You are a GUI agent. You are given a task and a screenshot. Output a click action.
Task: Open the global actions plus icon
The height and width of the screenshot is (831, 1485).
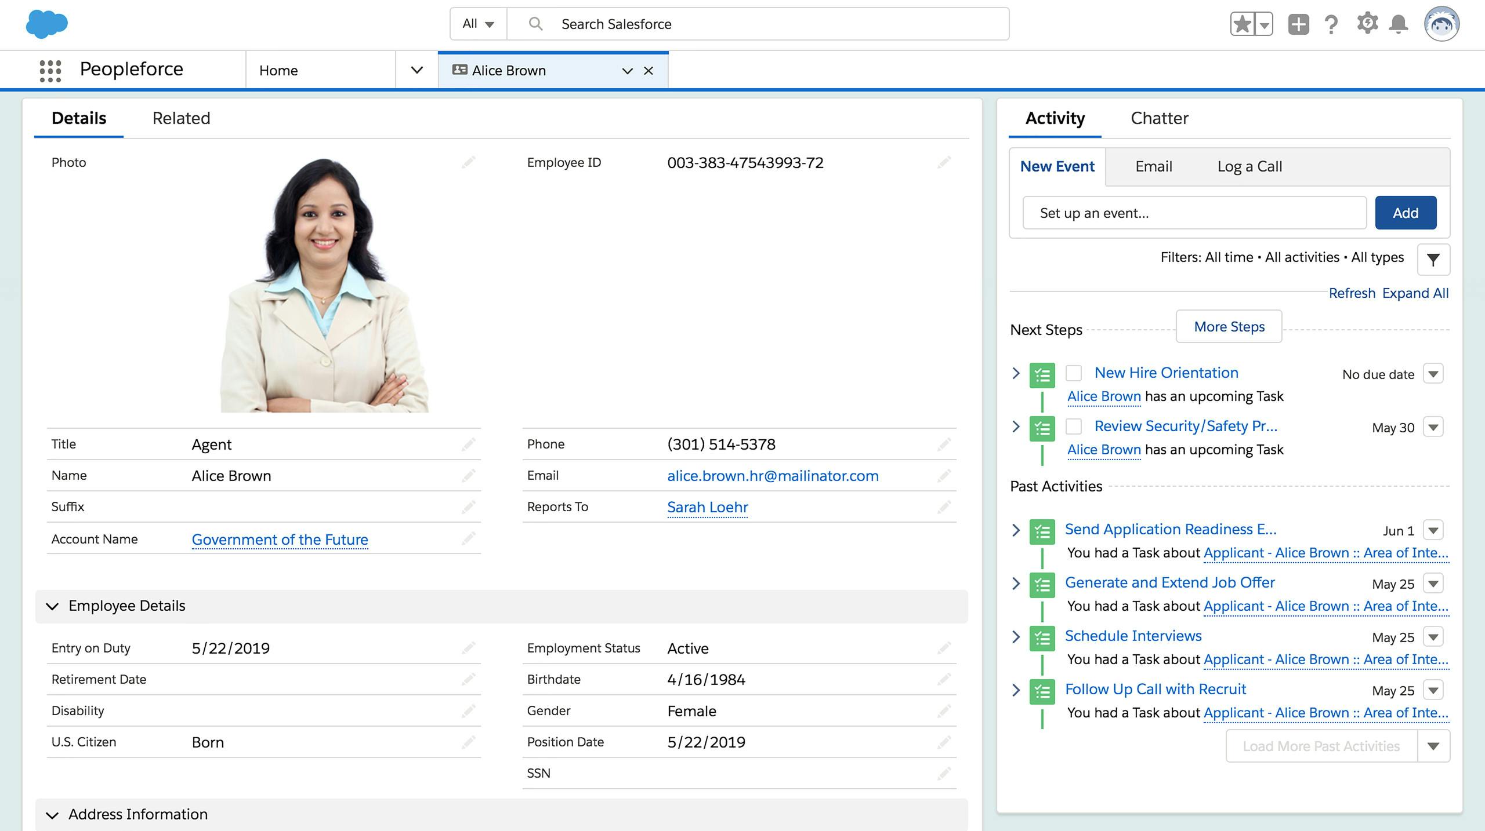(x=1298, y=24)
